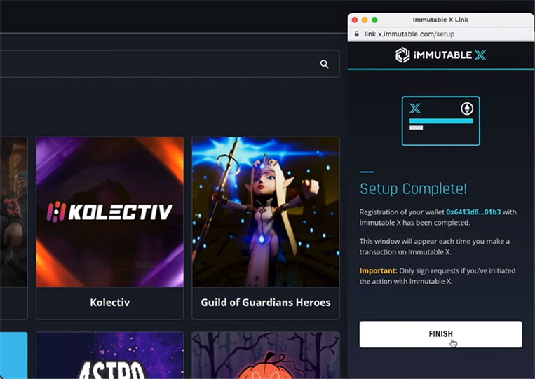Click the Immutable X logo in popup
Image resolution: width=535 pixels, height=379 pixels.
(440, 55)
